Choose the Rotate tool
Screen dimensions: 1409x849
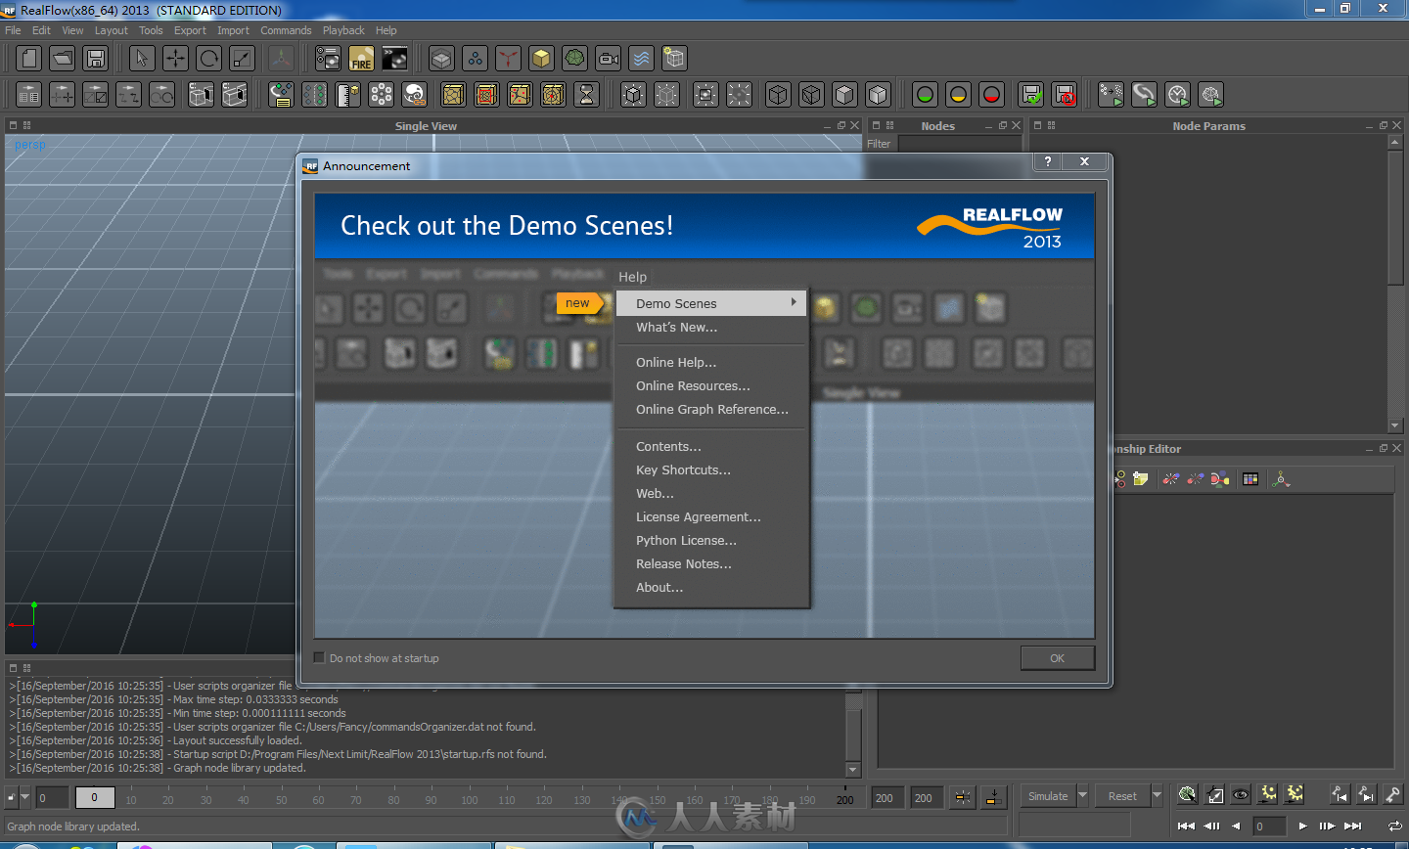208,59
